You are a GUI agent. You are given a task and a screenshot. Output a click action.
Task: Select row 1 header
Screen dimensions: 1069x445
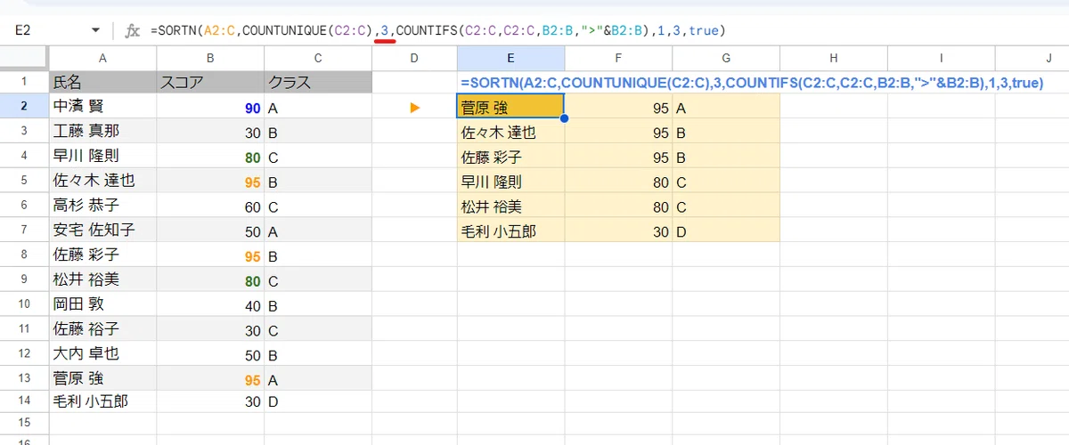coord(24,82)
